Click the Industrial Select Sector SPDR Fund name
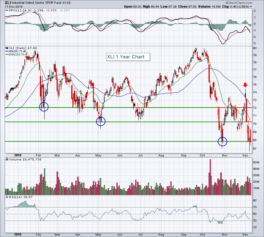264x237 pixels. [x=37, y=3]
